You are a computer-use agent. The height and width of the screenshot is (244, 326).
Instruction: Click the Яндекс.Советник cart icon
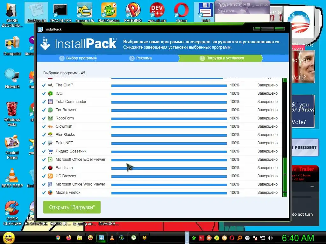point(50,151)
